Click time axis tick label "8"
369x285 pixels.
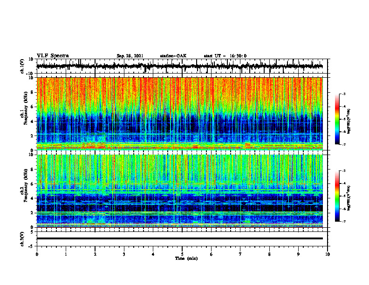[x=269, y=254]
